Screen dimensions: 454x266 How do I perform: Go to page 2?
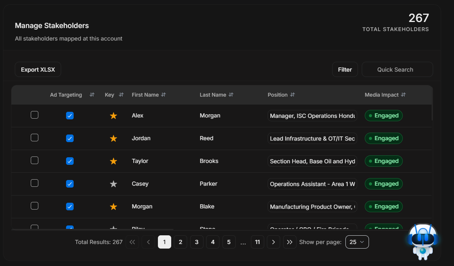180,242
